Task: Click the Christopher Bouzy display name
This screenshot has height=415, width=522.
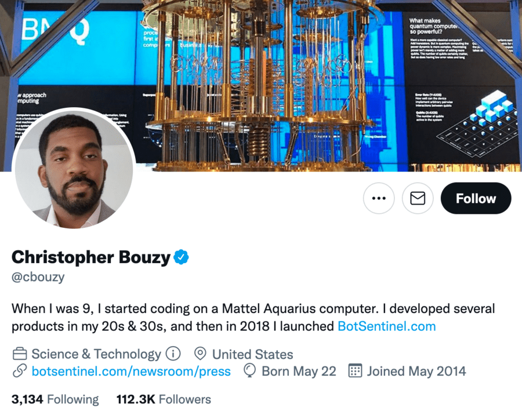Action: [x=91, y=257]
